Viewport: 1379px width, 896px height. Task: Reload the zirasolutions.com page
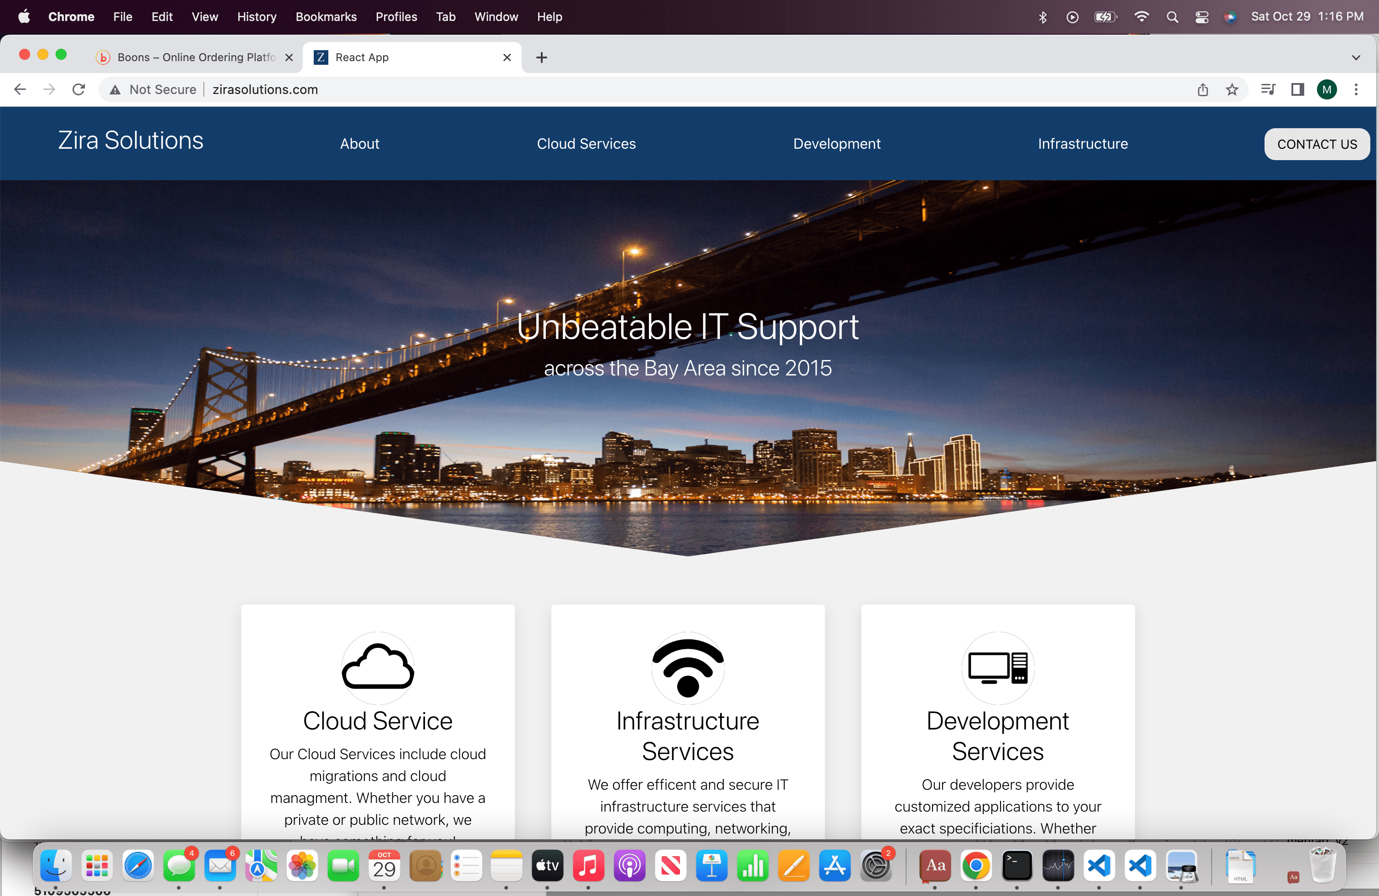(79, 89)
